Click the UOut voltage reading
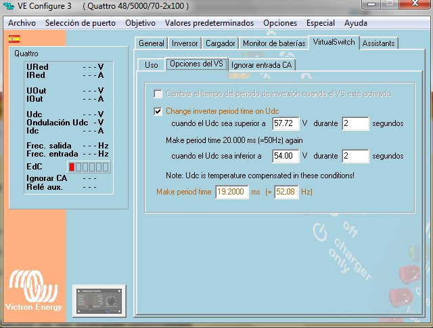 pos(93,91)
